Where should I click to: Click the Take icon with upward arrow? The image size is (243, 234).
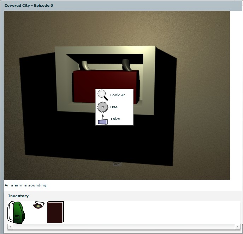point(103,119)
